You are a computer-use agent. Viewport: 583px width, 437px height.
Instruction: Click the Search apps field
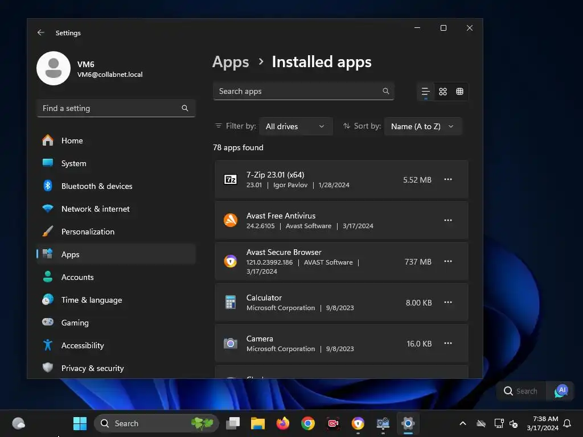coord(303,91)
